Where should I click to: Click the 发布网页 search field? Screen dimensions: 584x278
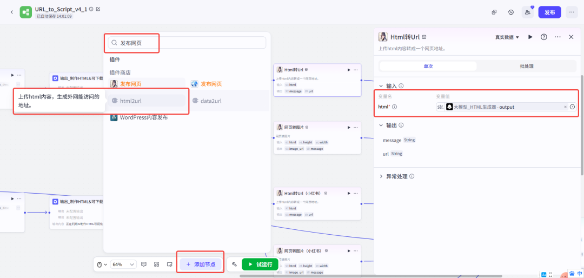pyautogui.click(x=187, y=43)
